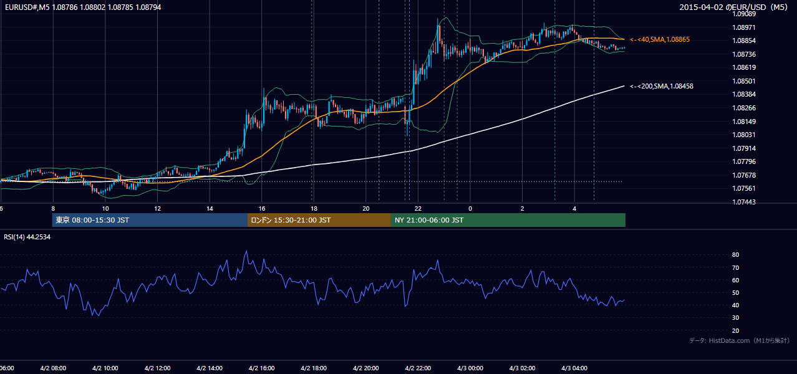The width and height of the screenshot is (797, 374).
Task: Click the 4/2 14:00 time label
Action: pyautogui.click(x=210, y=368)
